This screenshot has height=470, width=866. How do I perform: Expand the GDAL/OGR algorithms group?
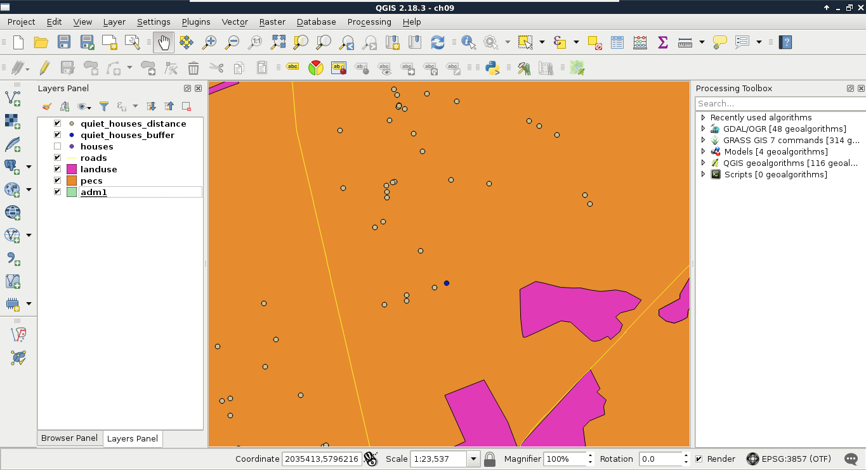click(703, 129)
